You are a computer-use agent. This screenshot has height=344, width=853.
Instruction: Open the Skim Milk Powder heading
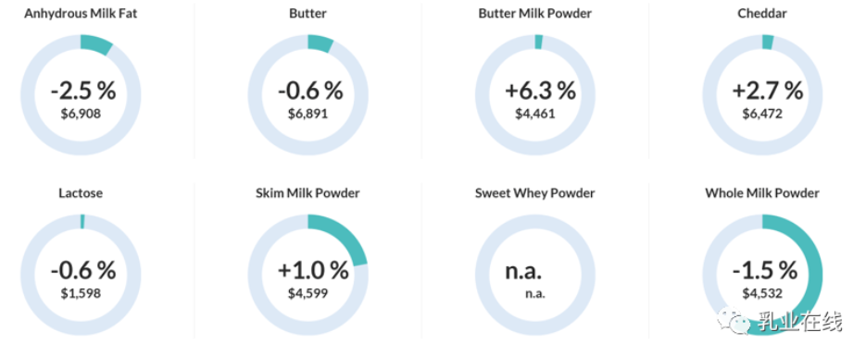click(x=307, y=193)
